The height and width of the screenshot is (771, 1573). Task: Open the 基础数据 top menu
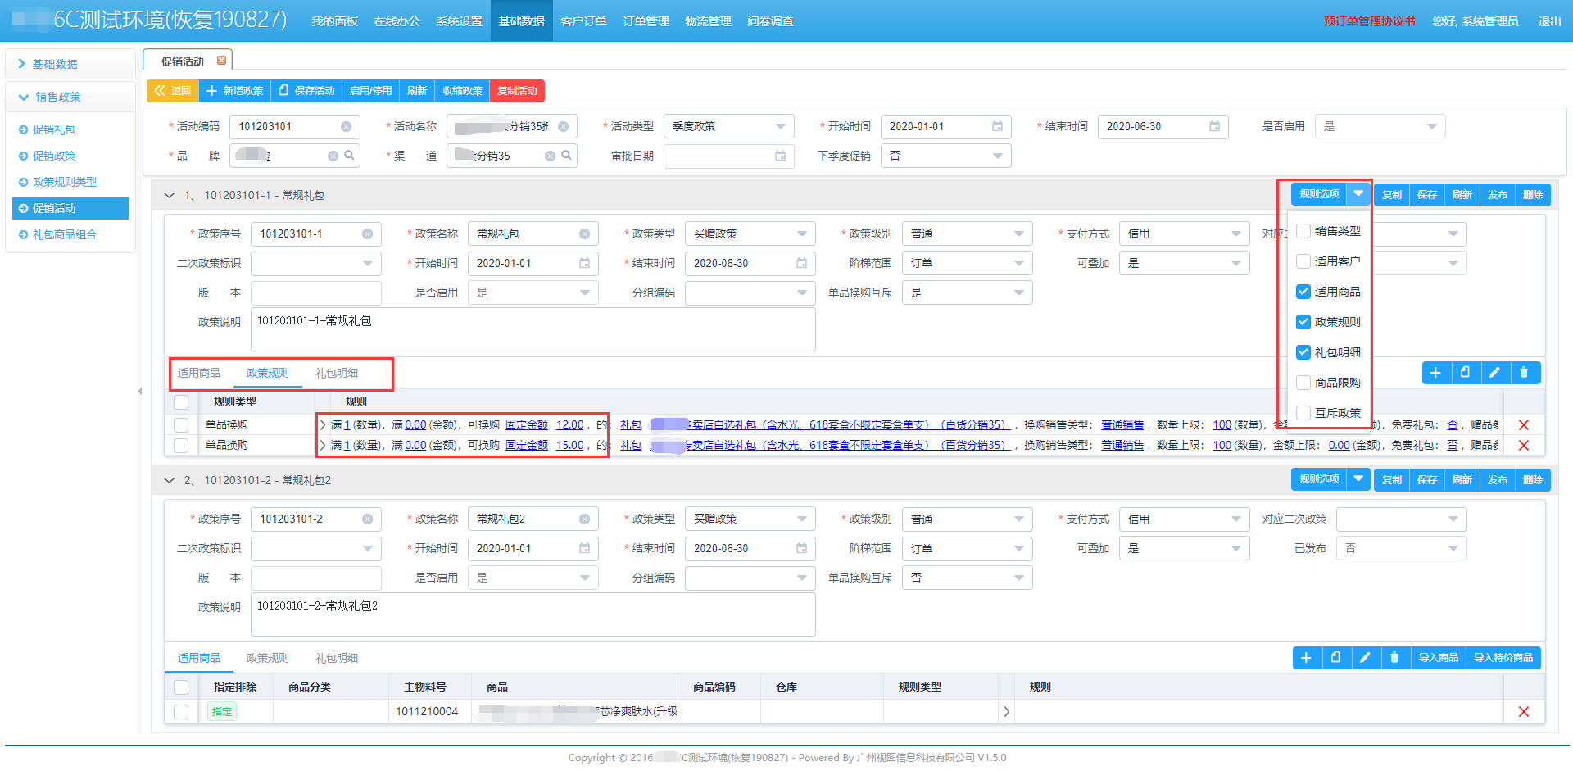coord(521,21)
